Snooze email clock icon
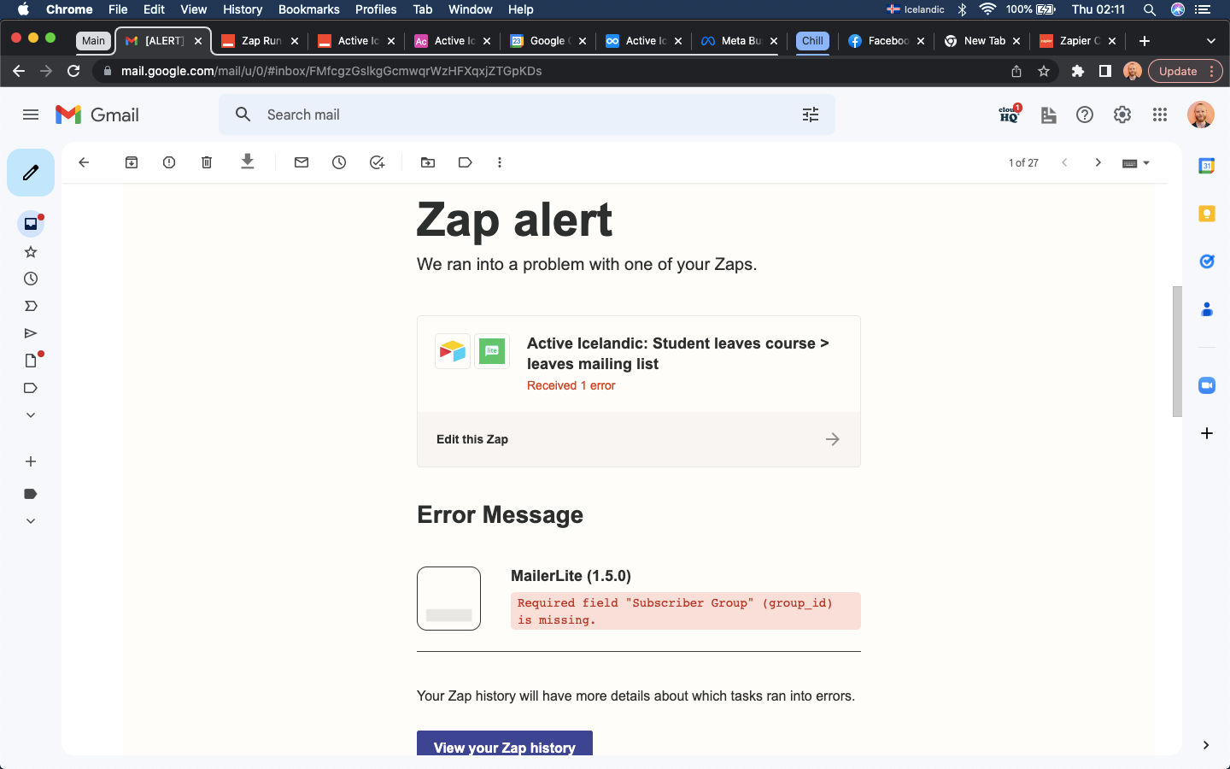The height and width of the screenshot is (769, 1230). (339, 162)
